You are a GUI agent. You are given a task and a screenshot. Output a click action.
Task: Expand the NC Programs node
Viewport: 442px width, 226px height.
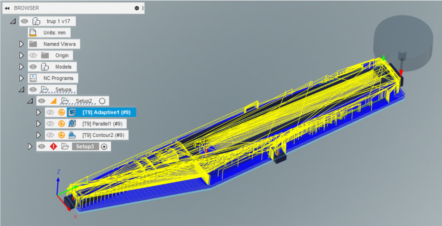22,78
